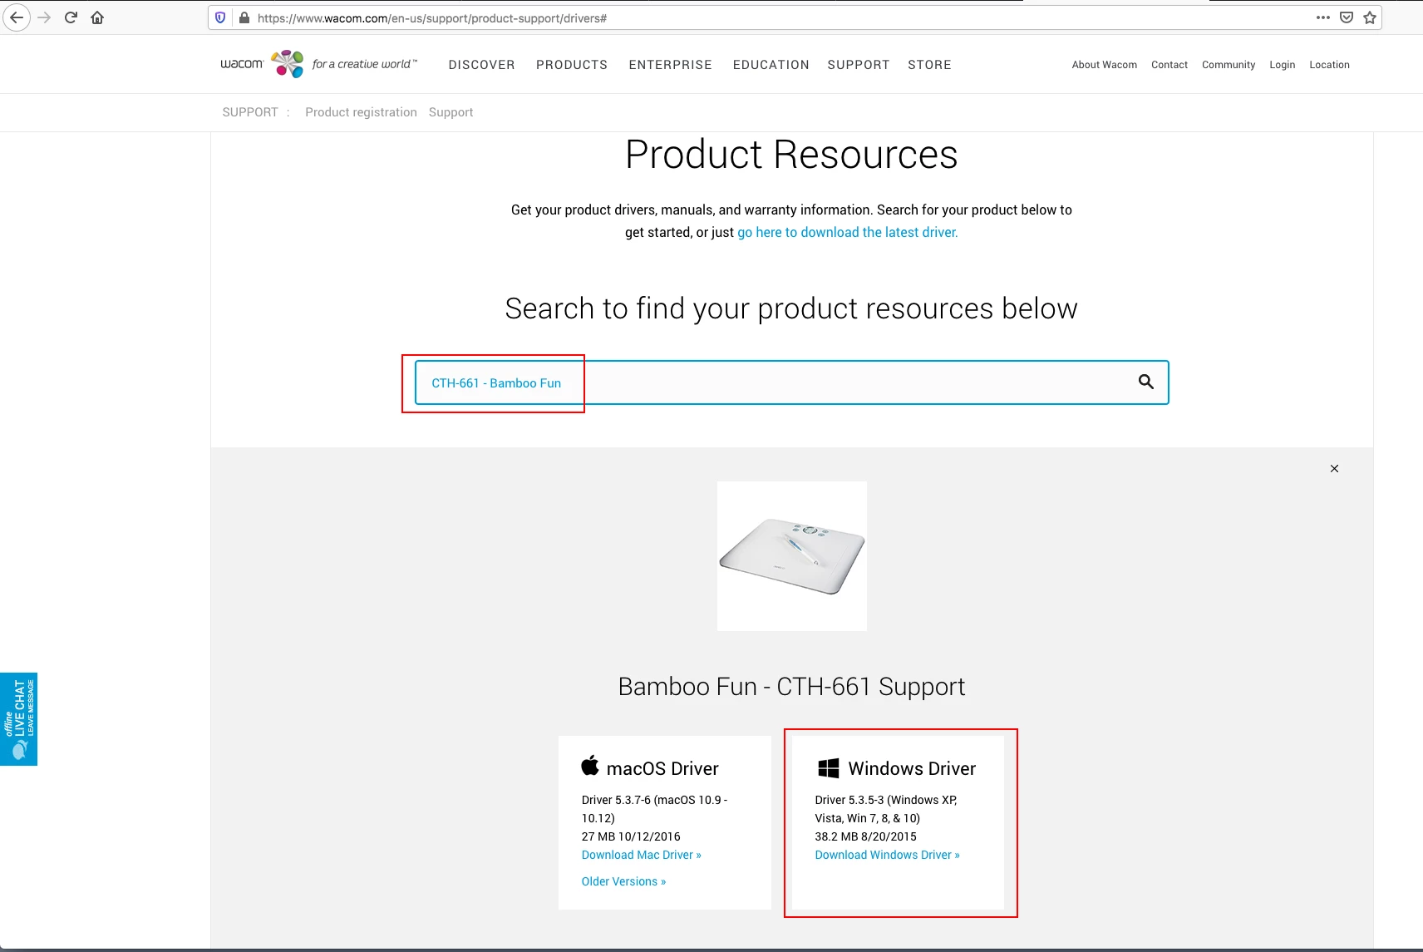
Task: View site security padlock details
Action: point(244,17)
